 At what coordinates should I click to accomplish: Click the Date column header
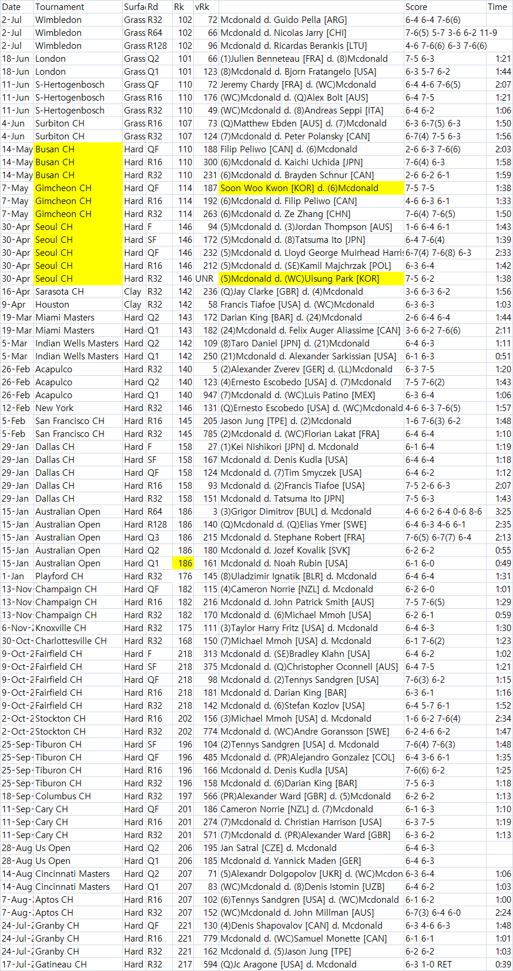[17, 6]
